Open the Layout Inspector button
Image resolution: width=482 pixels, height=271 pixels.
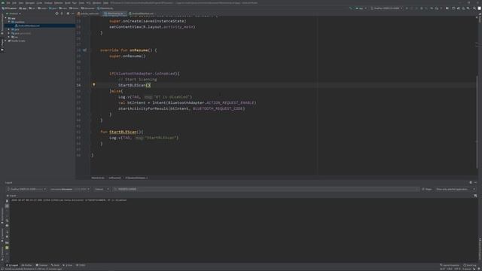click(x=450, y=265)
